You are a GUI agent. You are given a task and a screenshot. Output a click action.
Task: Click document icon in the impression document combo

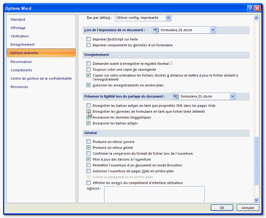(x=156, y=30)
